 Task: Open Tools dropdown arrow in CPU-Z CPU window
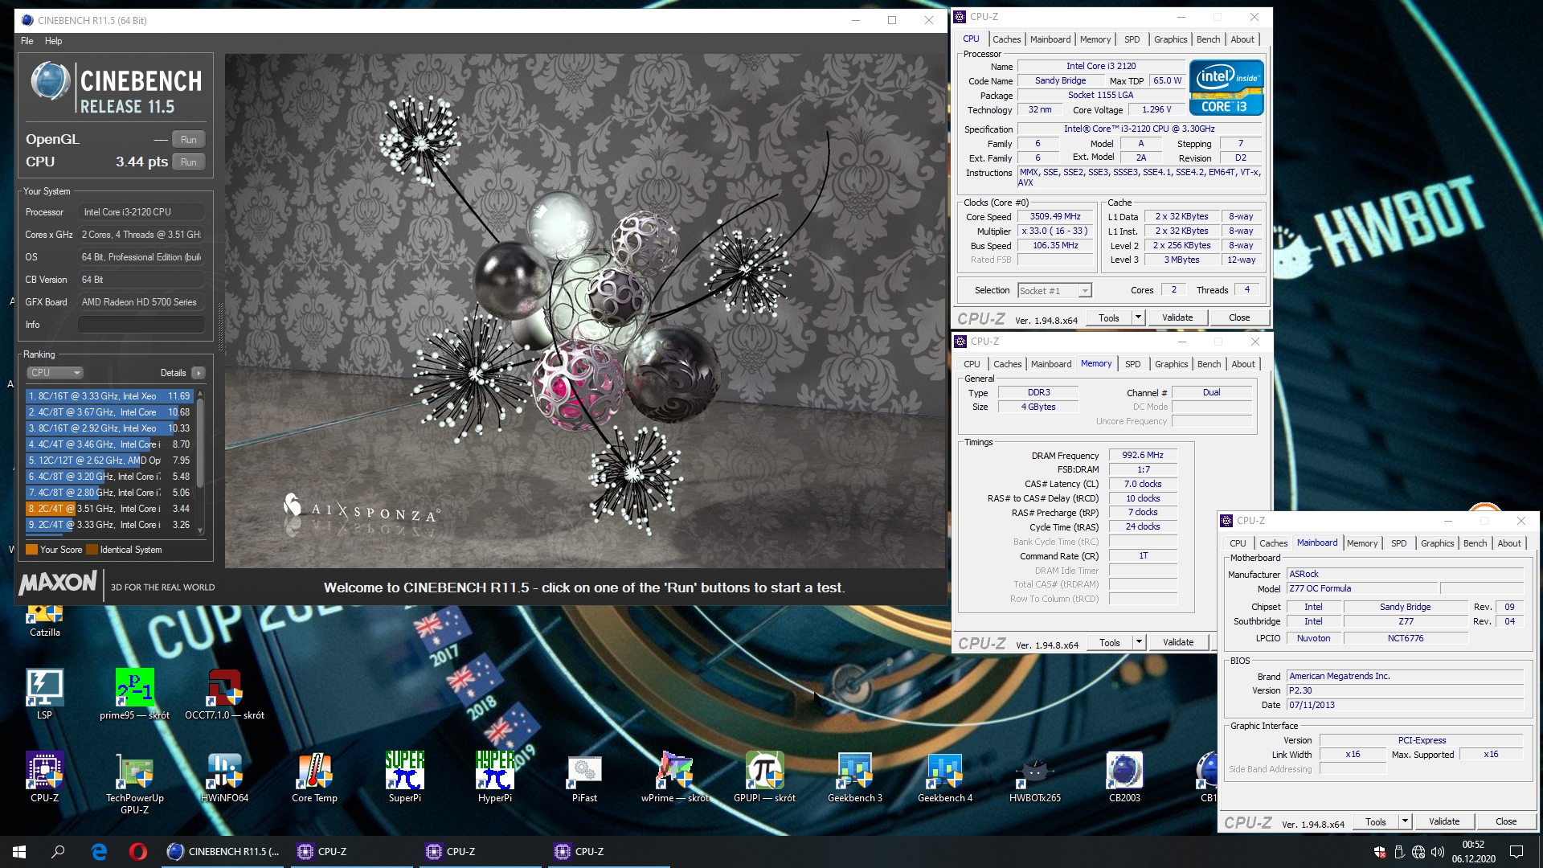tap(1137, 317)
